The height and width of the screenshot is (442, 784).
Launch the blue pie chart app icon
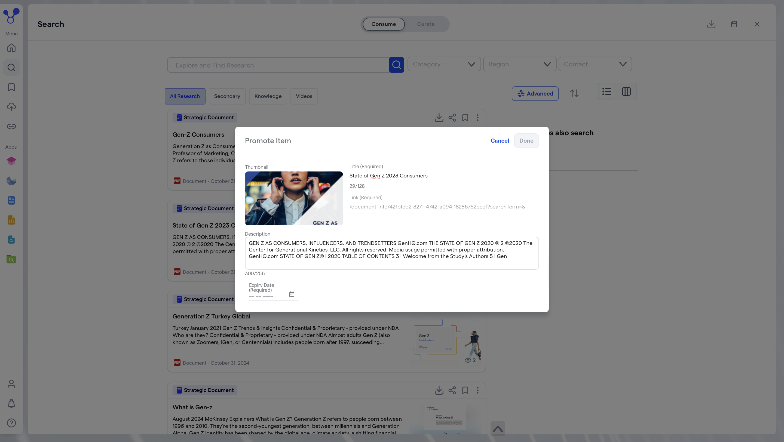click(x=11, y=181)
